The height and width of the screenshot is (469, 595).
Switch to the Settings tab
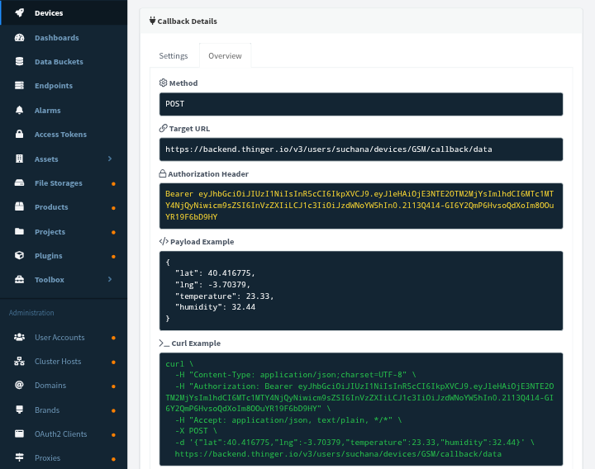click(174, 55)
